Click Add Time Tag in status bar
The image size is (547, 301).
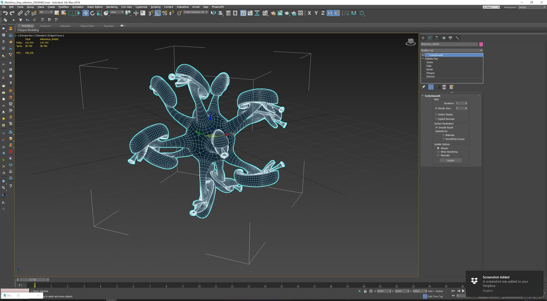(x=435, y=296)
